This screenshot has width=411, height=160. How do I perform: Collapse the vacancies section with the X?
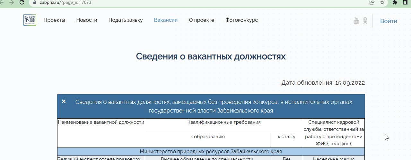[64, 101]
